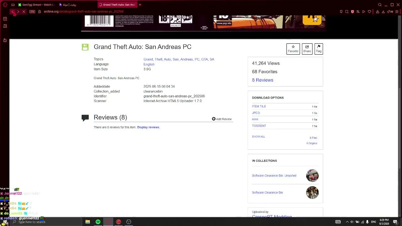Add a review for this item

click(x=222, y=119)
